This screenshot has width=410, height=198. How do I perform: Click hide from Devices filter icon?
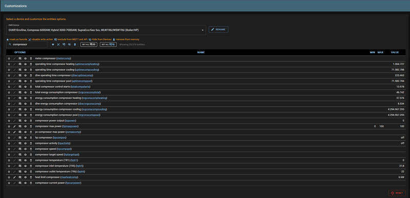coord(69,45)
